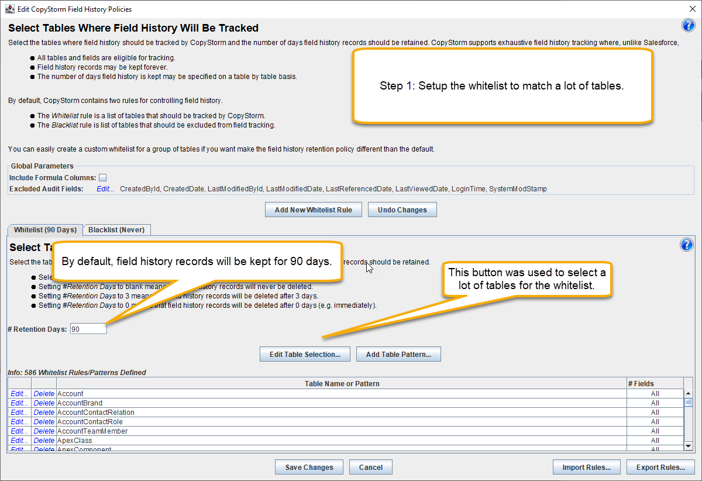Click Add Table Pattern button

398,354
